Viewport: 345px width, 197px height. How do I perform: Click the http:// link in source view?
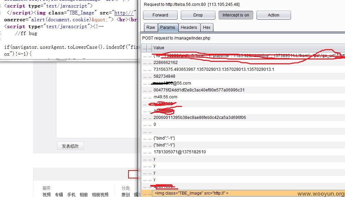click(124, 13)
